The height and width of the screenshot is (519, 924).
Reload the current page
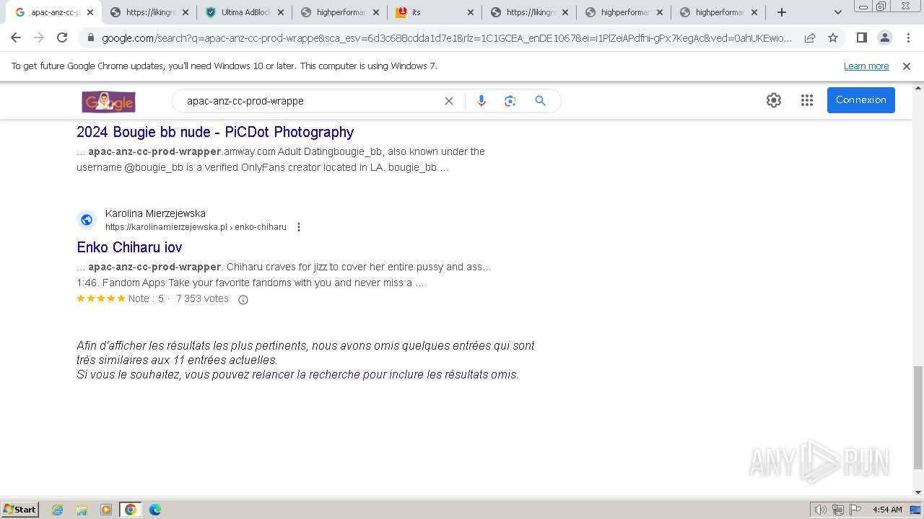point(62,37)
